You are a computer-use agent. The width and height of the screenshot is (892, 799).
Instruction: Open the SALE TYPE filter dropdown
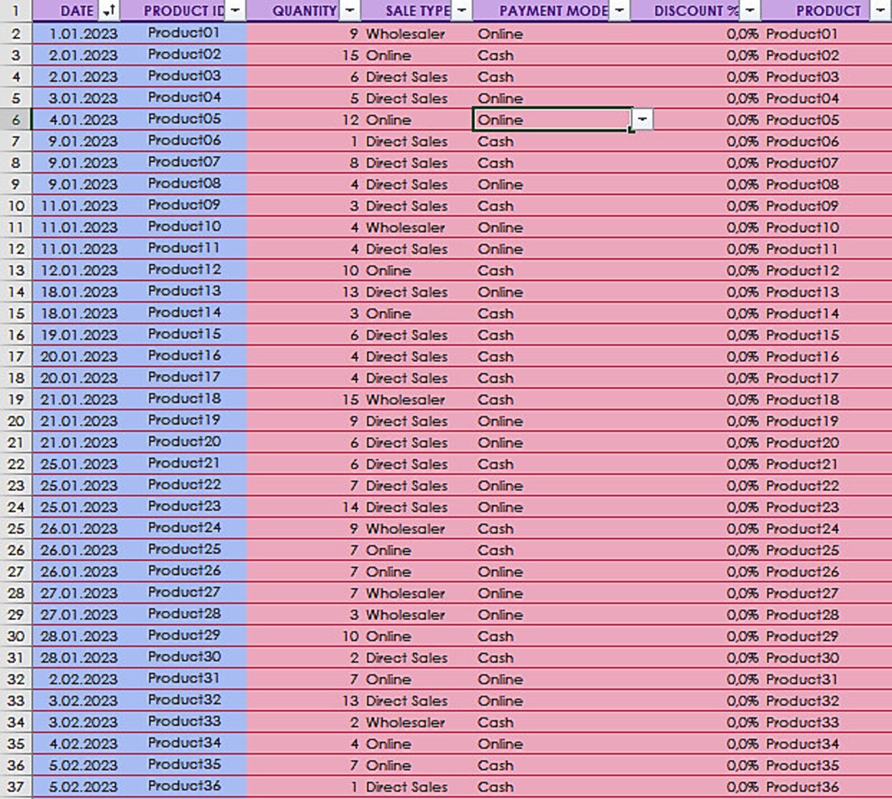[x=462, y=10]
